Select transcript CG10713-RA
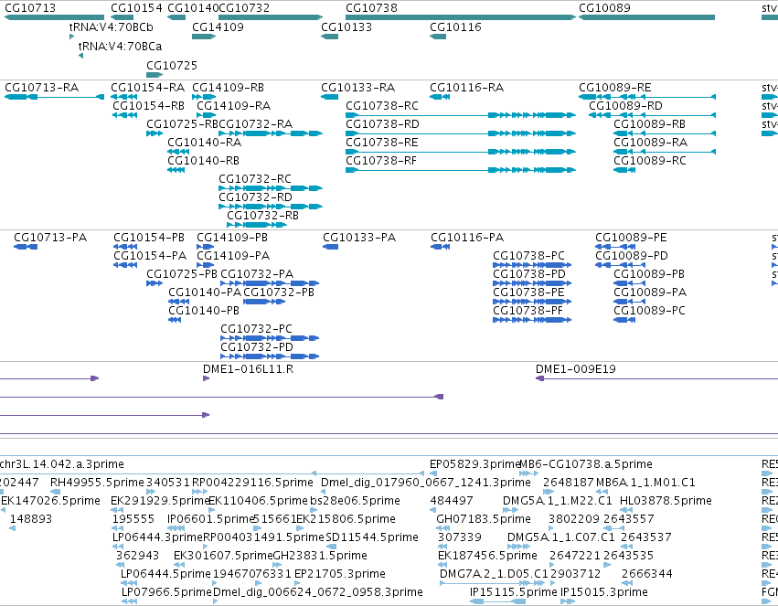This screenshot has width=778, height=606. tap(42, 88)
